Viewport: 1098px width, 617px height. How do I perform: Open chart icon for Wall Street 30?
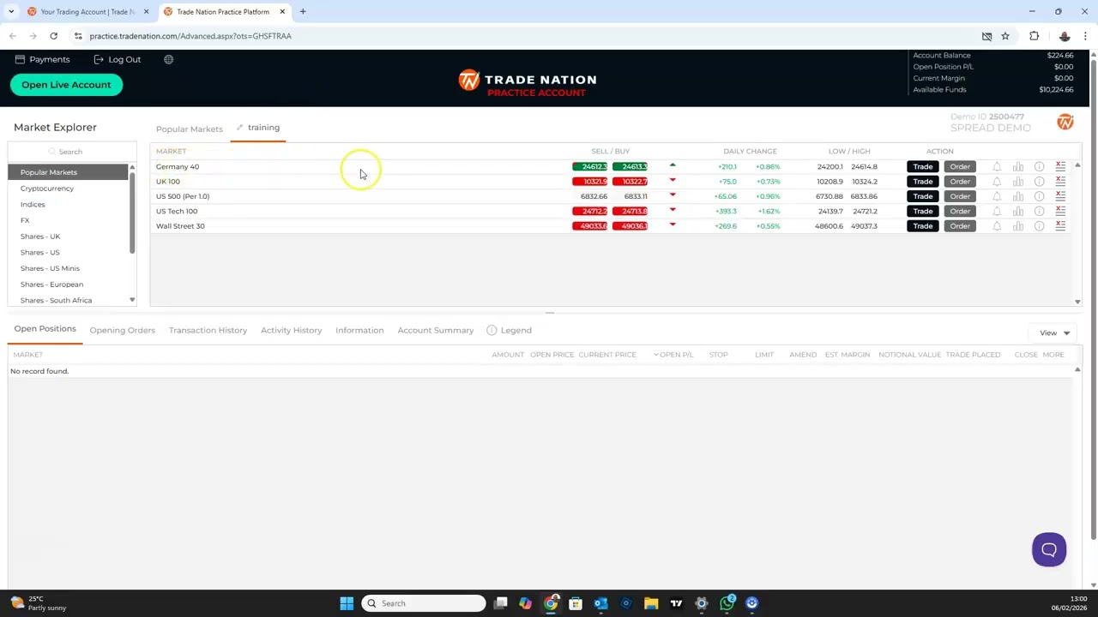[1018, 226]
